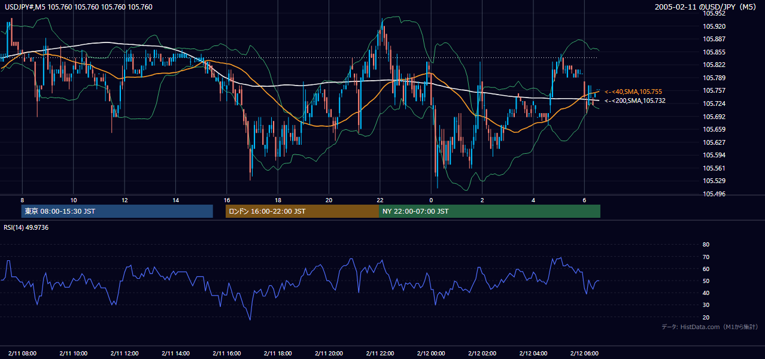Click price level 105.529 on the axis
Screen dimensions: 765x359
(x=715, y=181)
